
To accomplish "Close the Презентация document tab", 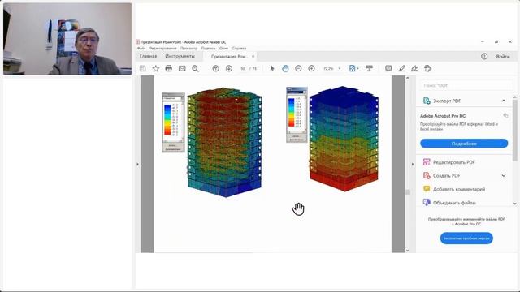I will [x=253, y=57].
